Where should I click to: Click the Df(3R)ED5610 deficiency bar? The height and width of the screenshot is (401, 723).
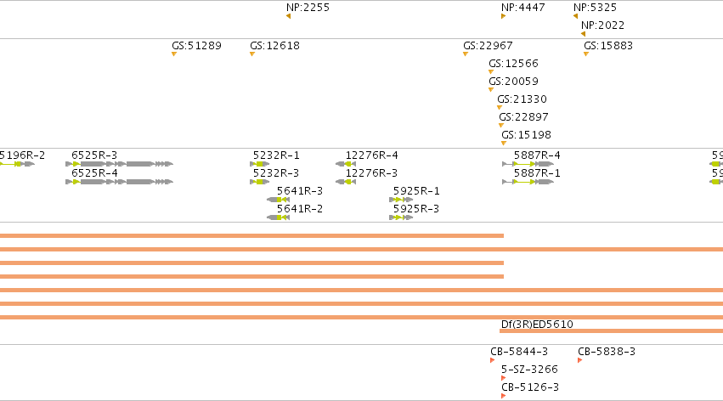point(612,331)
